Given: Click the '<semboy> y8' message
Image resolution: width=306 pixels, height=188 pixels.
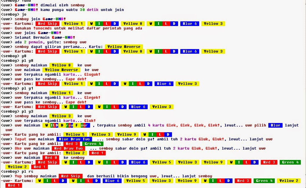Looking at the screenshot, I should (x=14, y=56).
